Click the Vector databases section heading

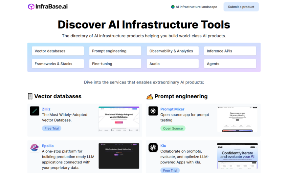(58, 96)
